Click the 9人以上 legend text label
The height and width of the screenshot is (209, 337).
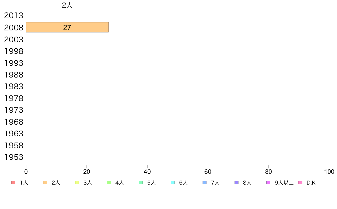[x=284, y=183]
